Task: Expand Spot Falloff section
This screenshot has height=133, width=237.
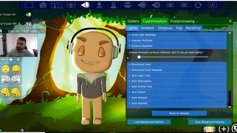Action: [x=177, y=92]
